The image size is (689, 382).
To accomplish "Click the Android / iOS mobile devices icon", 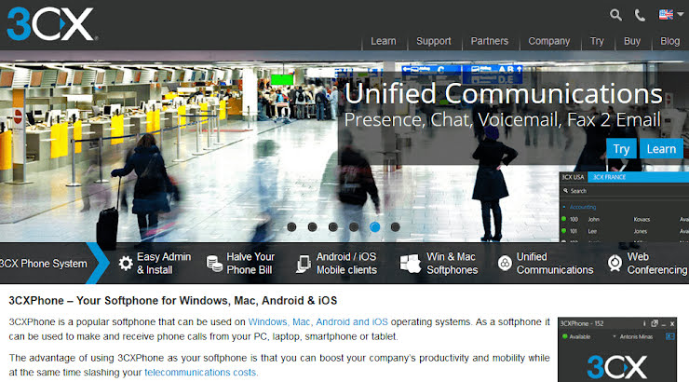I will [304, 264].
